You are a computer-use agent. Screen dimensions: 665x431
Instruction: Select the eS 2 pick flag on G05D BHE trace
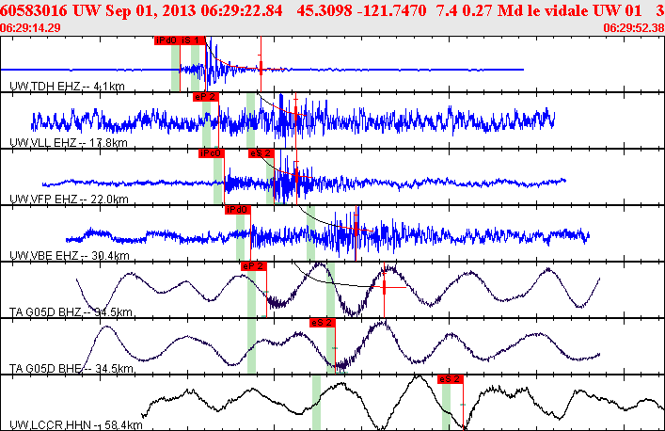click(323, 323)
